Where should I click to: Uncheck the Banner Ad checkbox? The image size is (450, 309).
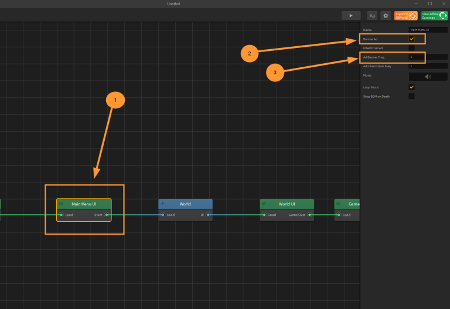coord(411,39)
